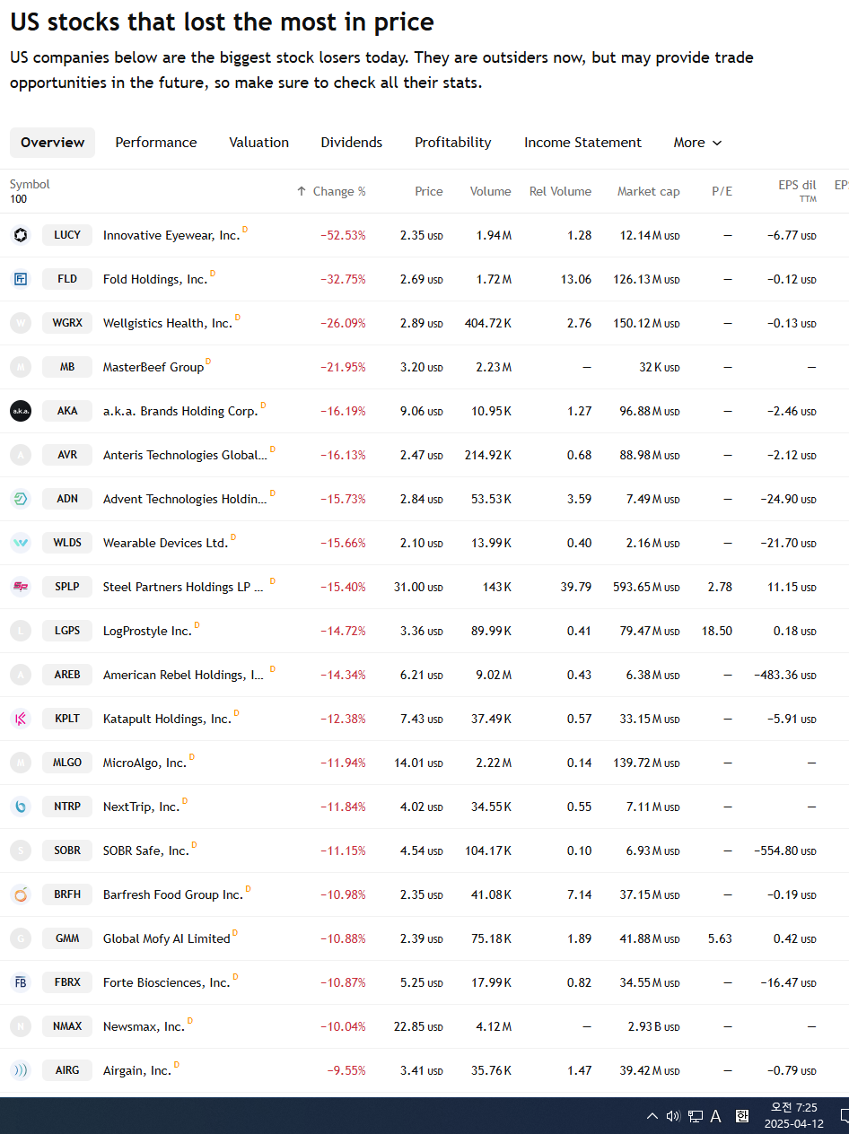Open the More tabs dropdown
849x1134 pixels.
tap(697, 143)
